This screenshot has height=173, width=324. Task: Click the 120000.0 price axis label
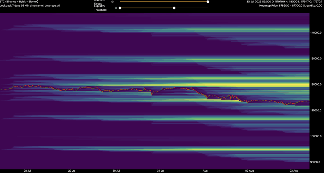(316, 85)
